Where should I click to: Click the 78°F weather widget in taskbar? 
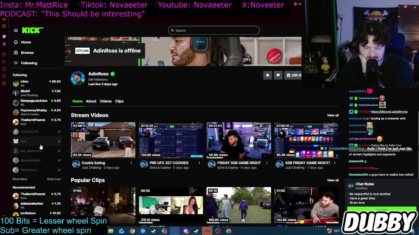coord(334,231)
